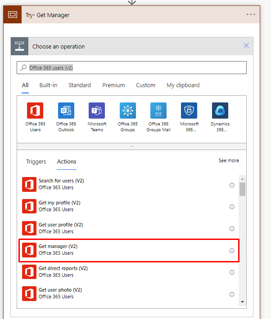Click the See more link

[x=229, y=160]
